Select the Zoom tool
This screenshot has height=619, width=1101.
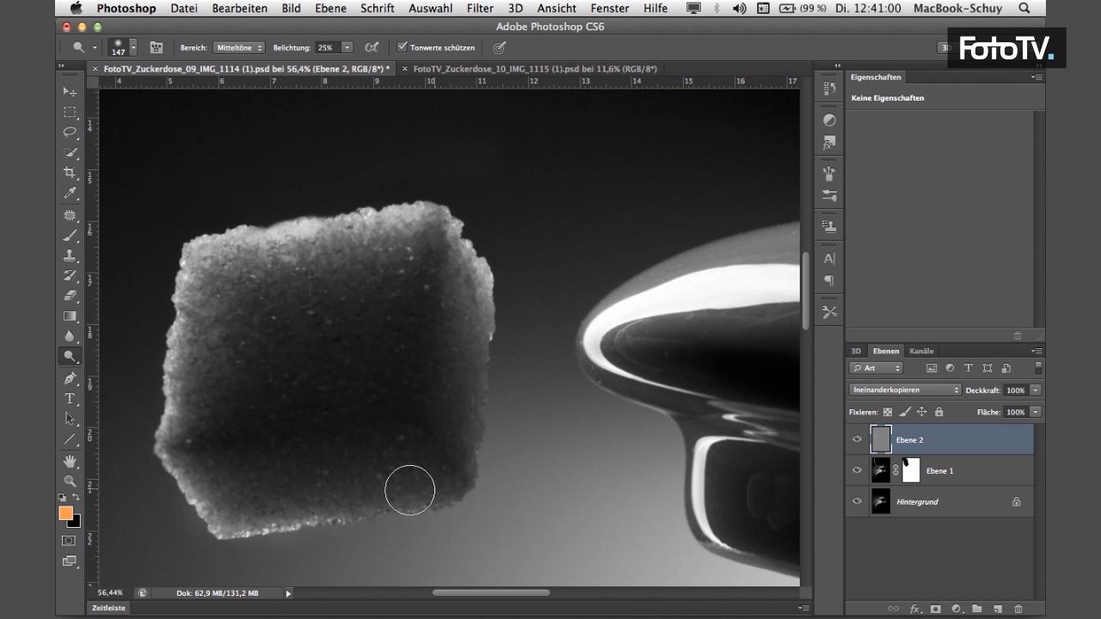(x=70, y=481)
